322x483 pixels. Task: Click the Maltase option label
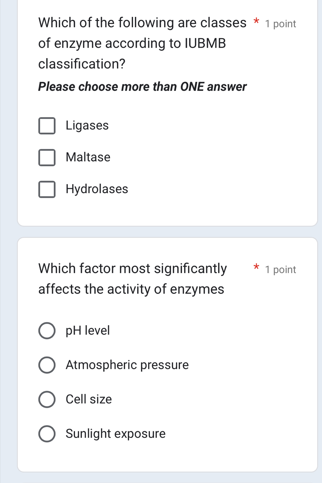(88, 157)
